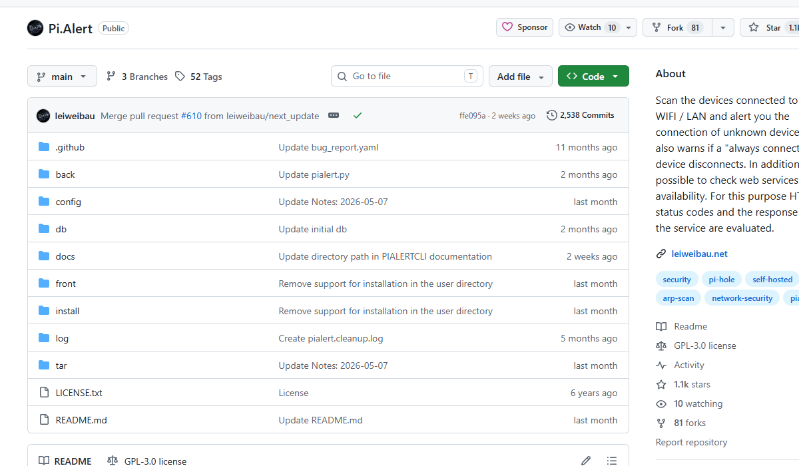Image resolution: width=799 pixels, height=466 pixels.
Task: Open the back folder link
Action: pyautogui.click(x=65, y=174)
